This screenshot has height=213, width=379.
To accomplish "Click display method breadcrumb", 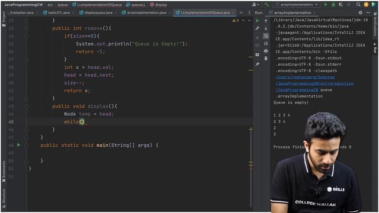I will (159, 5).
